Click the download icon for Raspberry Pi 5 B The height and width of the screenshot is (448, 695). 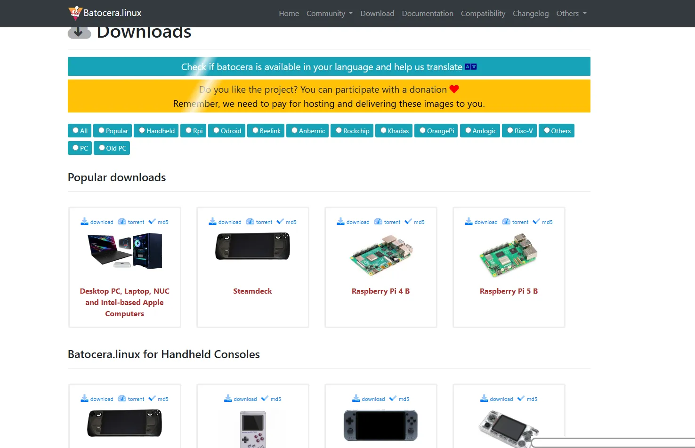pos(469,222)
